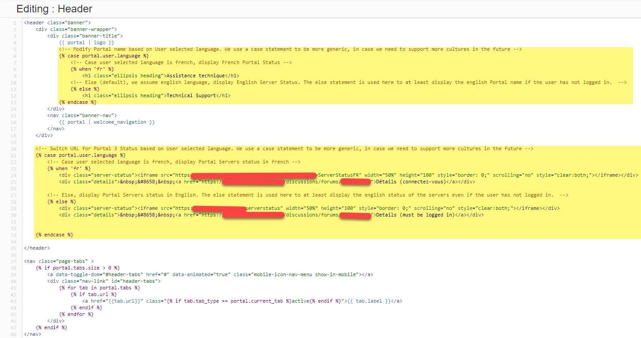This screenshot has width=641, height=338.
Task: Click the case portal.user.language statement on line 21
Action: click(80, 155)
